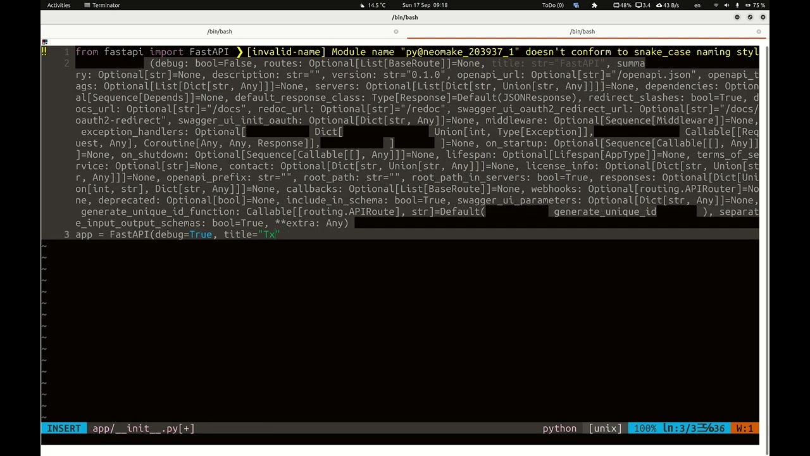Open the weather indicator showing 14.5 °C
The width and height of the screenshot is (810, 456).
coord(373,5)
